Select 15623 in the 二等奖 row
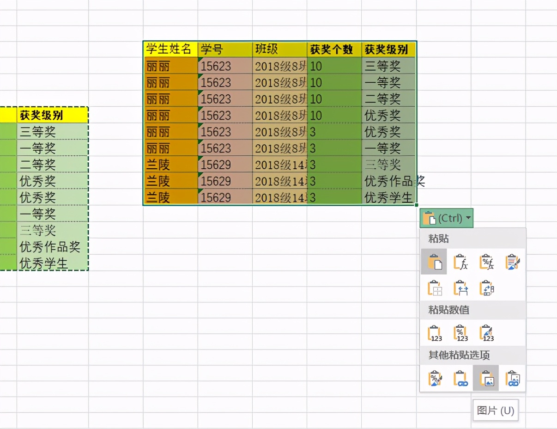 pos(225,98)
